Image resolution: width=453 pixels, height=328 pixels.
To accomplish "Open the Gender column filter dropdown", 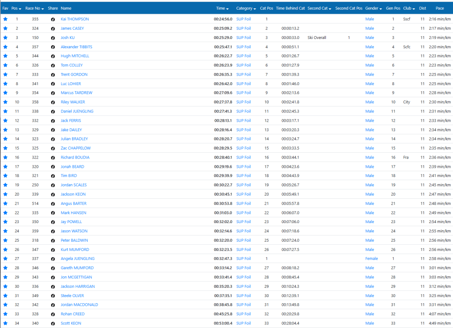I will (373, 8).
